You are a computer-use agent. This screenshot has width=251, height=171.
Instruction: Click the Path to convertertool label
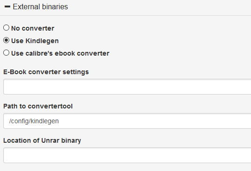38,106
